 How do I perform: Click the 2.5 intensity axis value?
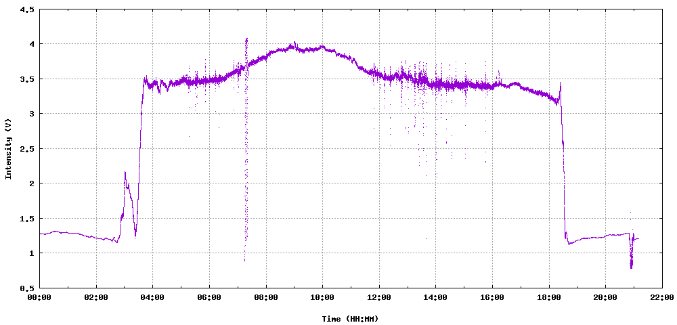[x=28, y=148]
